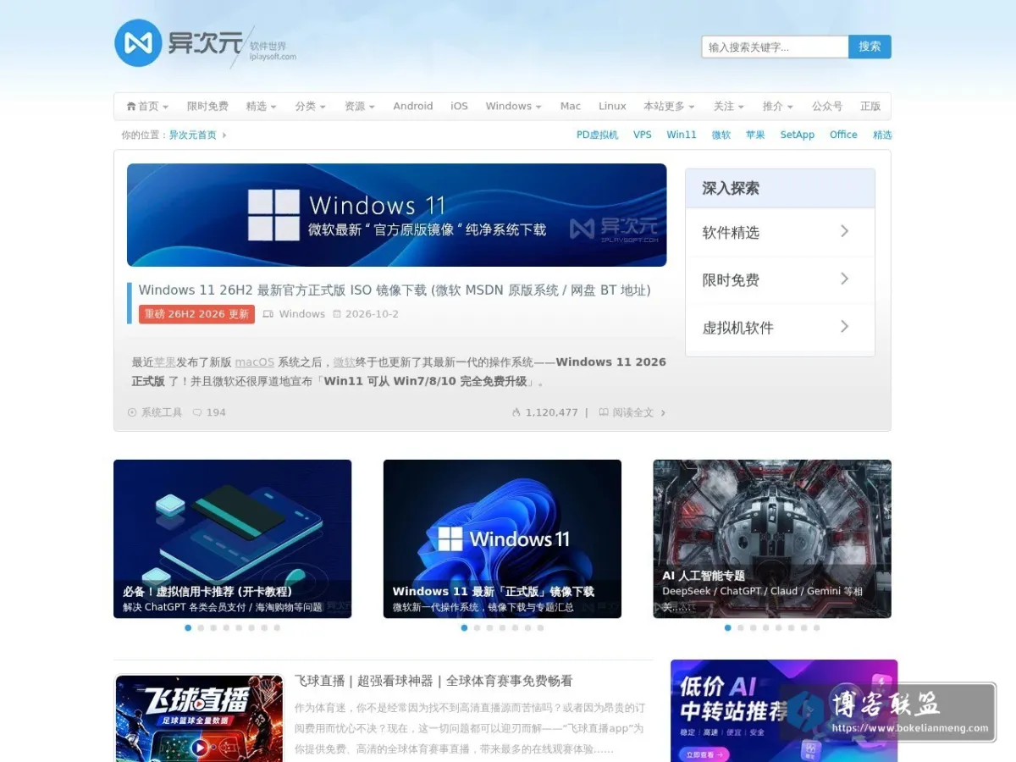Open the AI 人工智能专题 carousel card

tap(772, 538)
